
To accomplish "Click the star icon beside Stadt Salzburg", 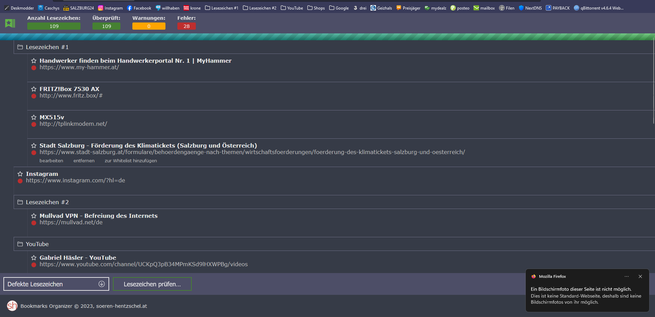I will (34, 146).
